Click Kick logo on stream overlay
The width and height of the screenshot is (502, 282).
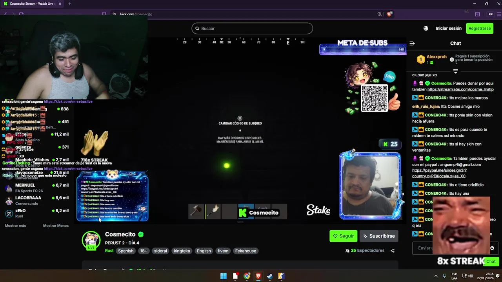tap(243, 212)
